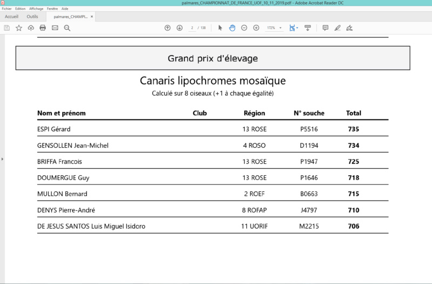Click the souche number P5516
This screenshot has height=284, width=432.
(x=309, y=129)
